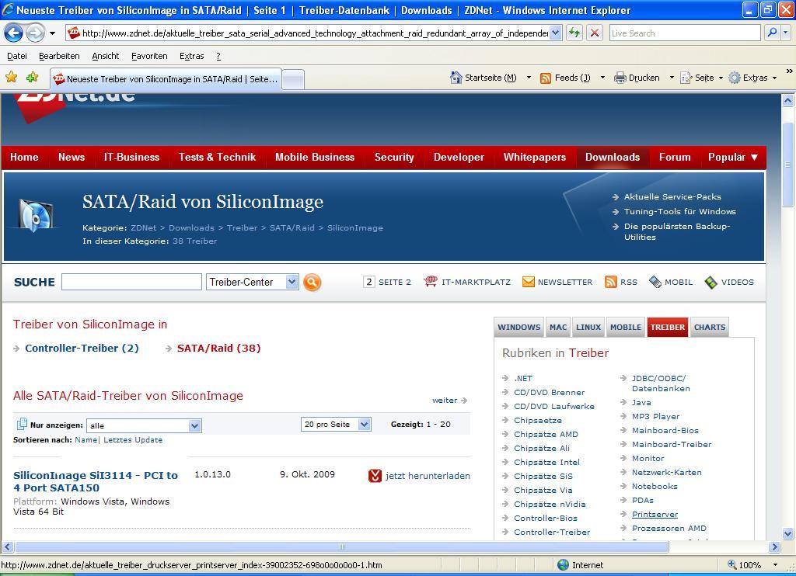The height and width of the screenshot is (576, 796).
Task: Click the Internet zone globe icon
Action: 563,565
